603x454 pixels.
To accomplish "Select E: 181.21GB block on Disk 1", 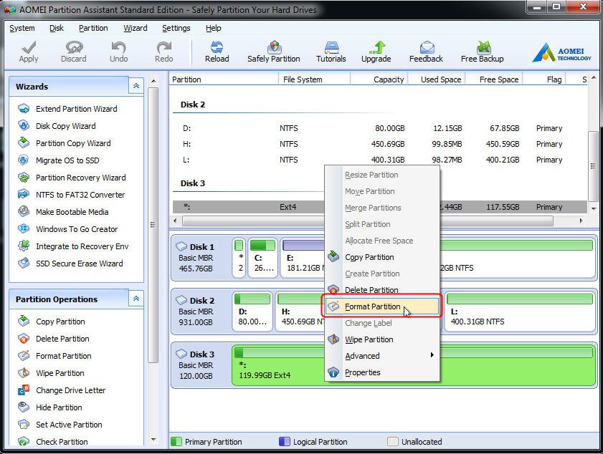I will (x=303, y=257).
